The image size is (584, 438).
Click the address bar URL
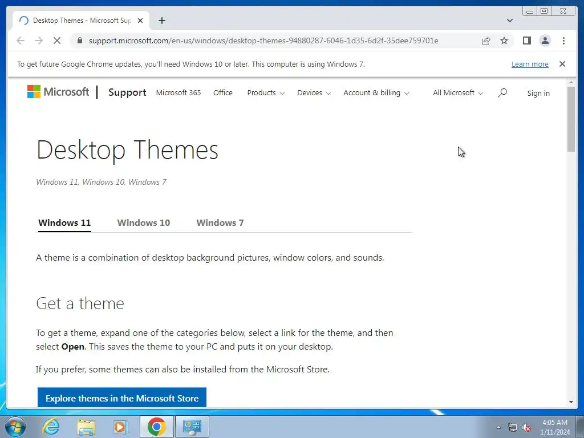pyautogui.click(x=263, y=40)
